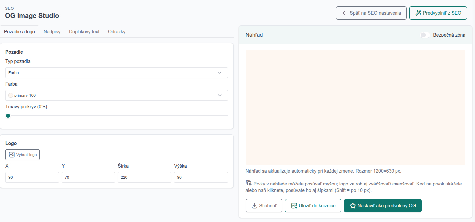Click the image icon in Vybrať logo button
The height and width of the screenshot is (222, 475).
pyautogui.click(x=12, y=155)
